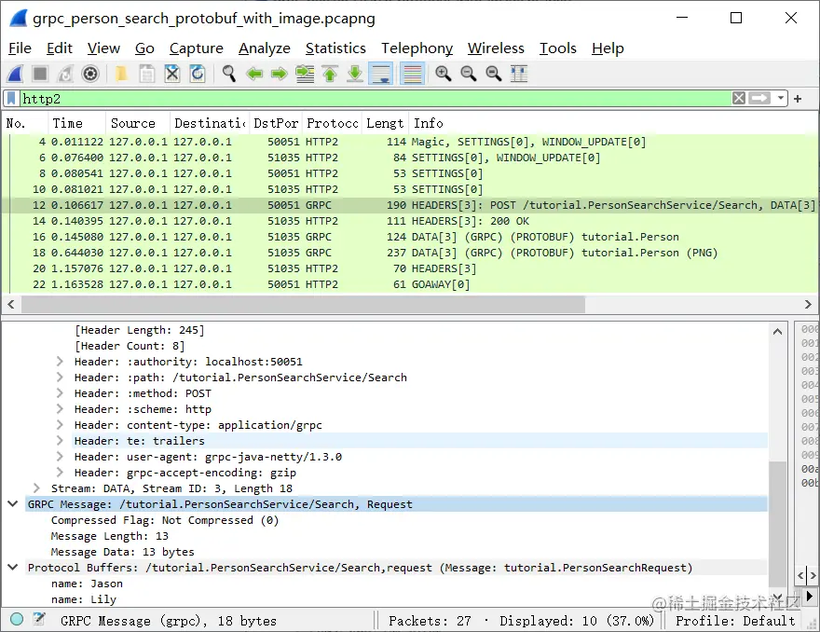
Task: Reload this capture file icon
Action: coord(198,74)
